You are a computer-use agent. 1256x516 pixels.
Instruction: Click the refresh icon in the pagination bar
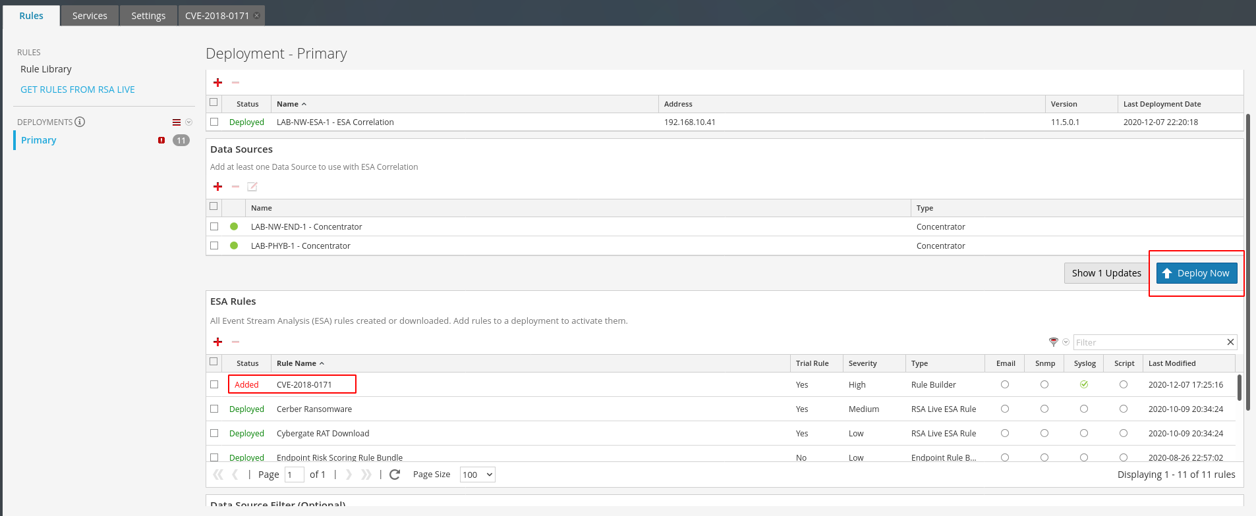pos(395,475)
